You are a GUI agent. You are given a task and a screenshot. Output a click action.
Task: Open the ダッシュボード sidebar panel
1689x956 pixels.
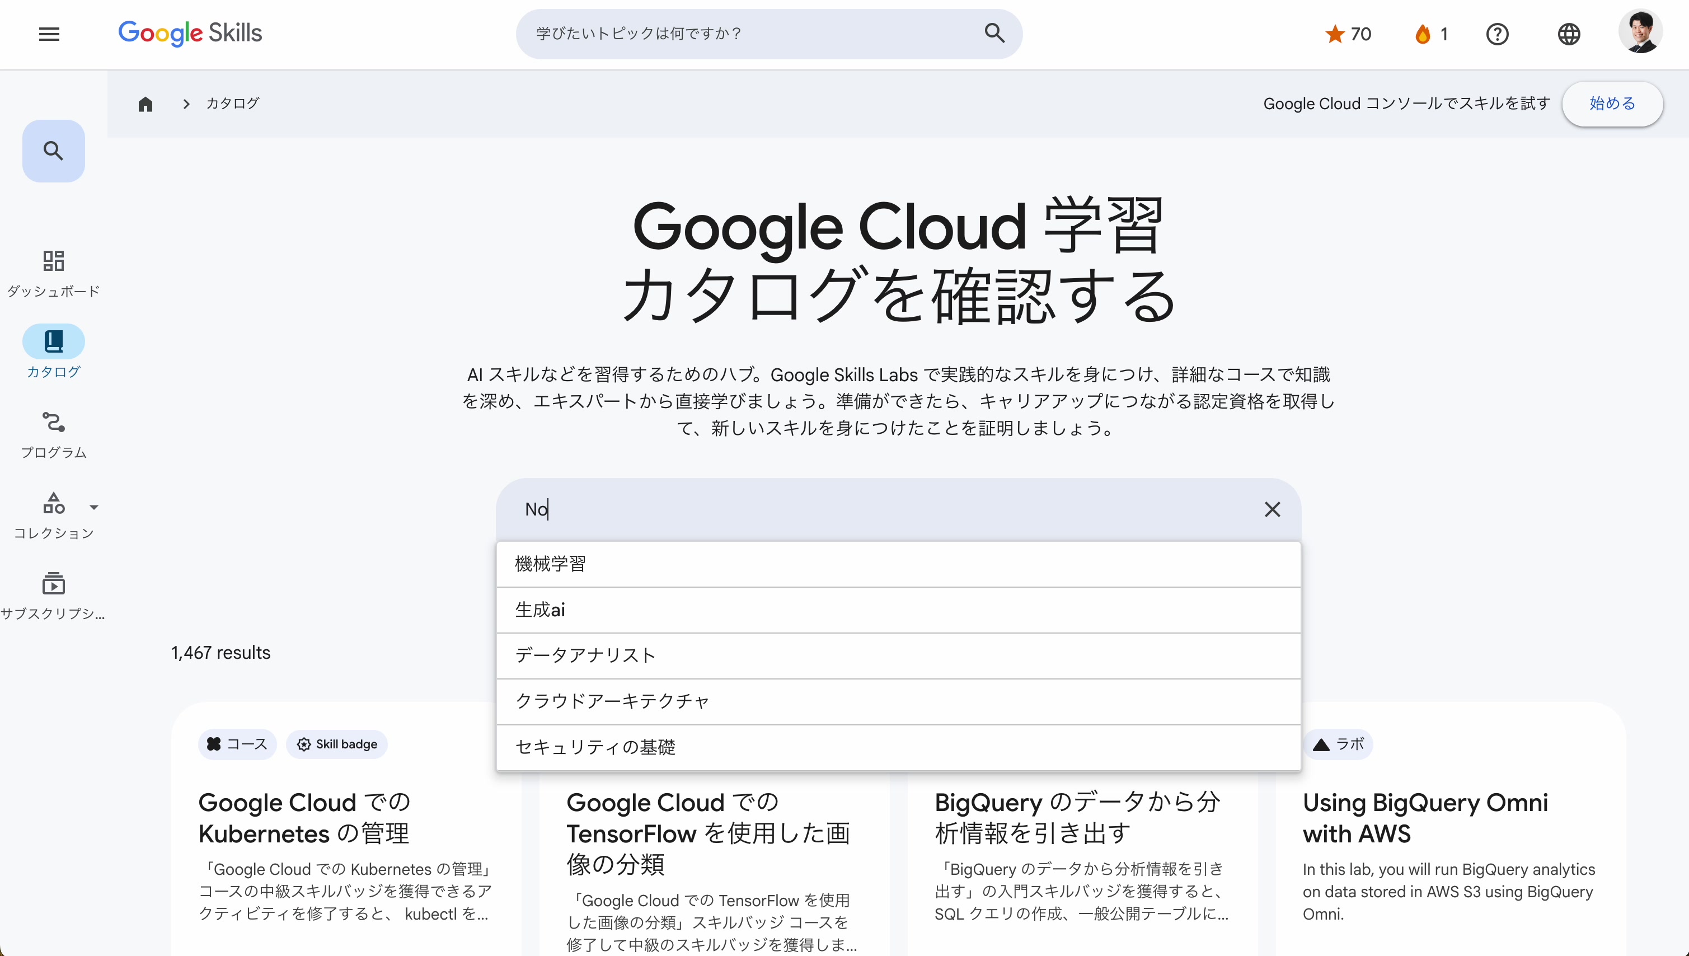(x=53, y=272)
